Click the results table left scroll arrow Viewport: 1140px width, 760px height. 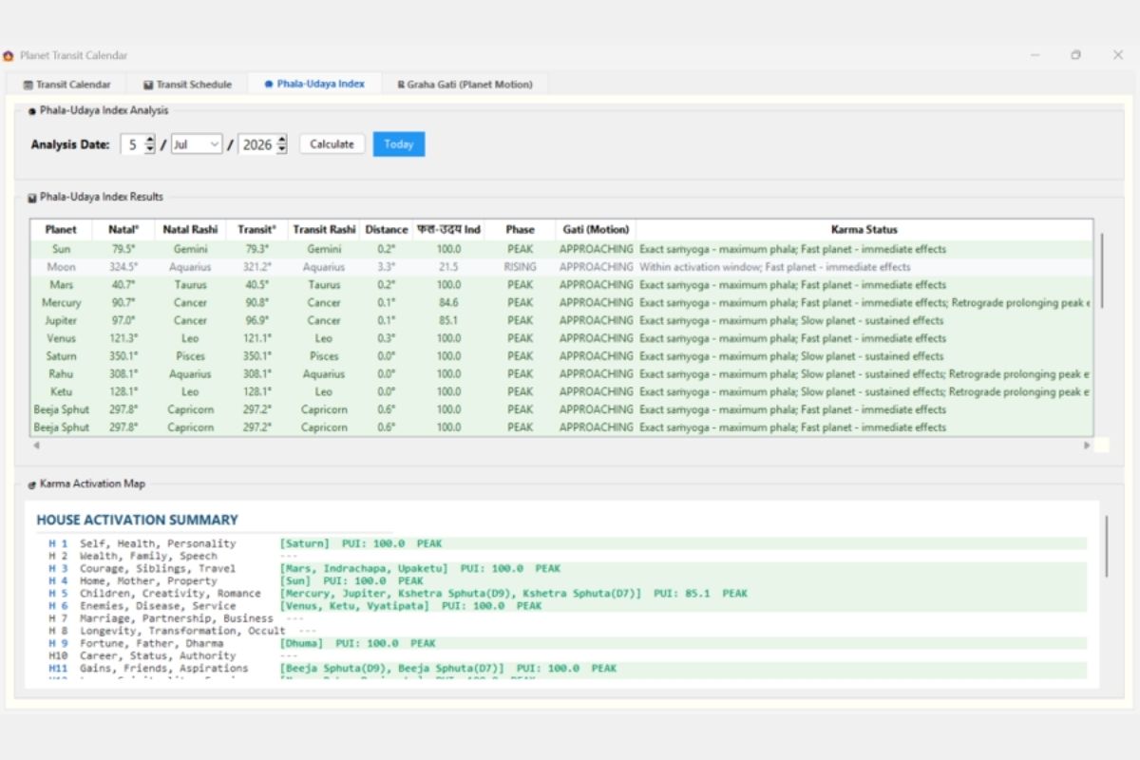pyautogui.click(x=37, y=445)
